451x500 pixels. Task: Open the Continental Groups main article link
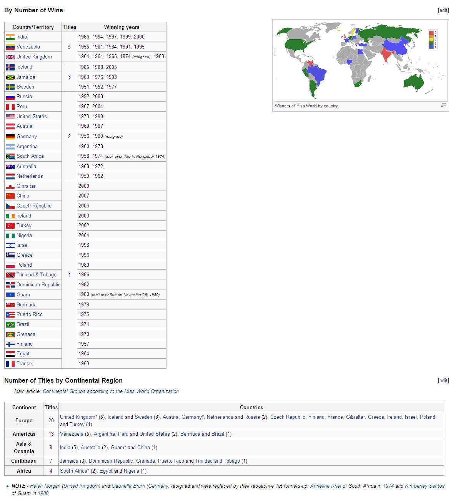tap(111, 391)
